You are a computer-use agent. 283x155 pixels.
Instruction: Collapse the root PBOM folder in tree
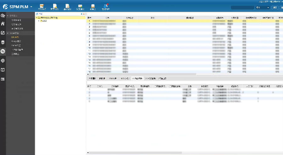pyautogui.click(x=36, y=18)
